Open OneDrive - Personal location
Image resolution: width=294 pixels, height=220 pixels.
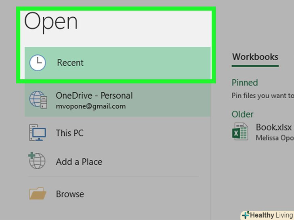pyautogui.click(x=118, y=100)
